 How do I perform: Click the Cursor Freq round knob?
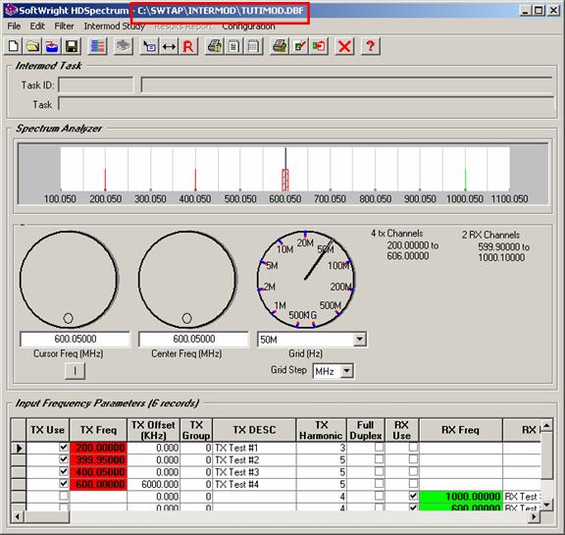69,280
